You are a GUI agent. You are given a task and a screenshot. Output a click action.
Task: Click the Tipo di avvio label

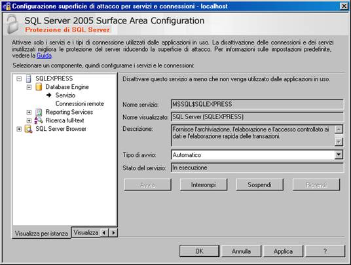tap(139, 155)
